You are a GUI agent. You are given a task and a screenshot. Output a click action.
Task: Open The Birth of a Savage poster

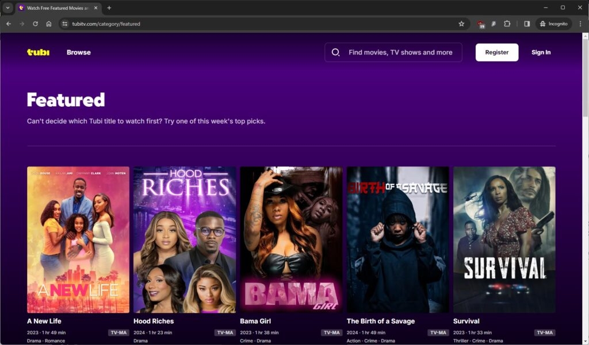click(398, 239)
